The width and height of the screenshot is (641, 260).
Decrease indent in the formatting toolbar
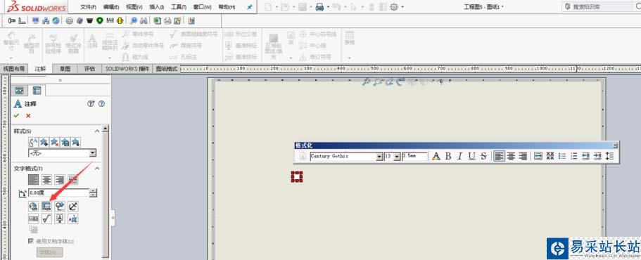click(586, 156)
